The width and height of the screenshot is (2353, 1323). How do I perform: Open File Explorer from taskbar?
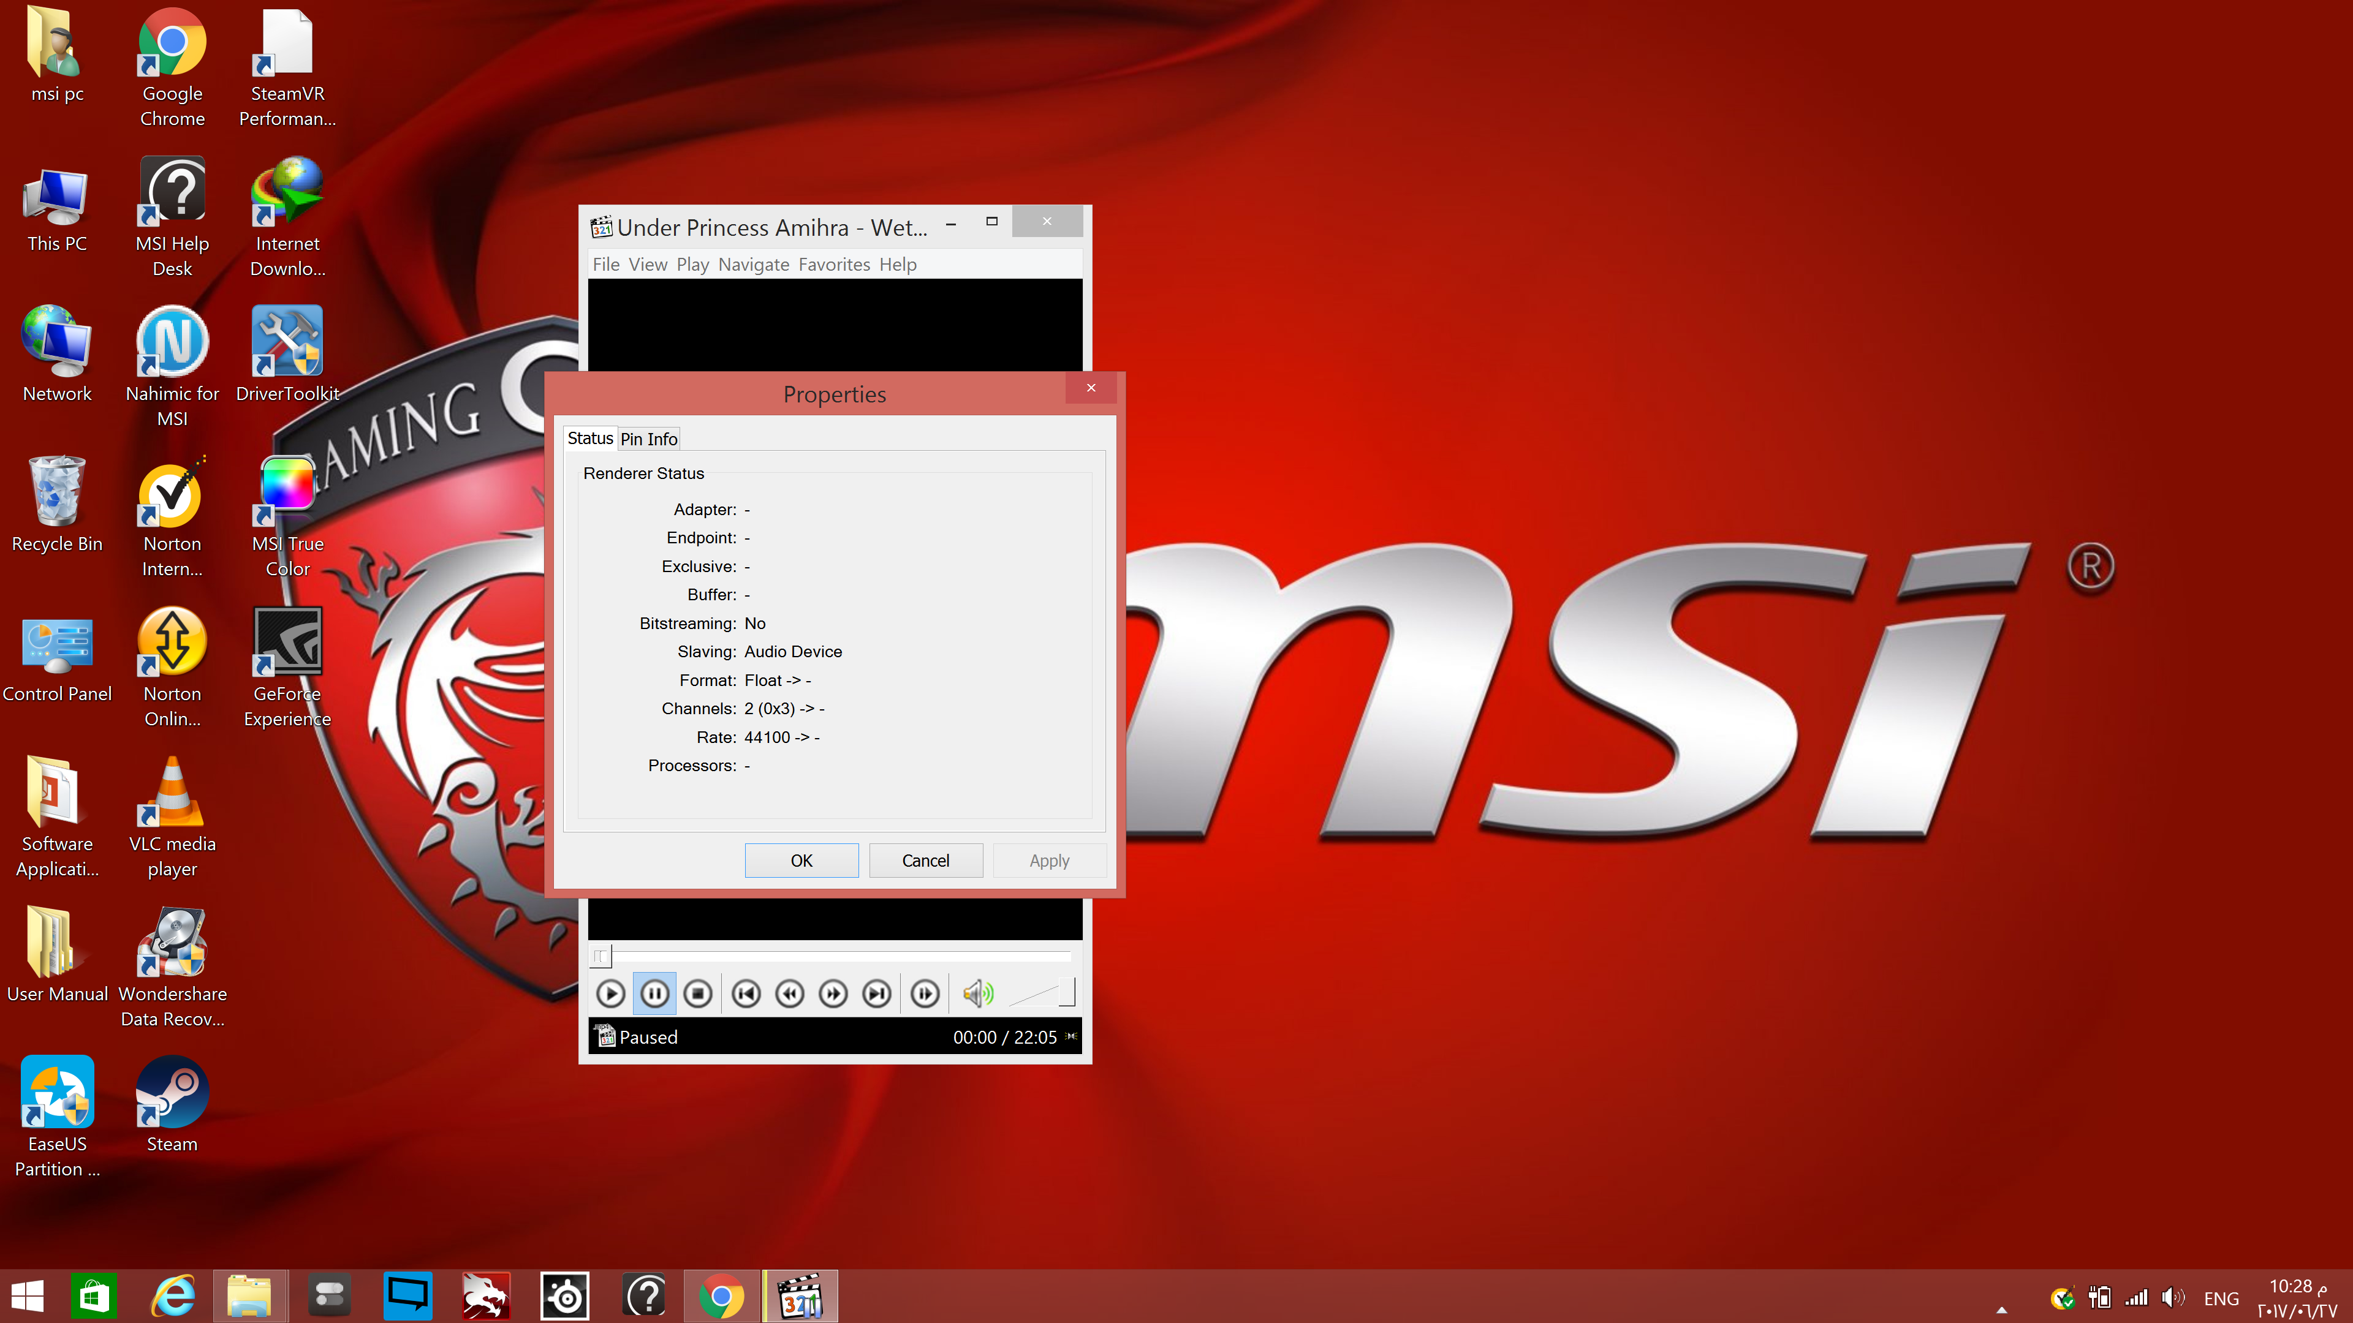click(x=249, y=1297)
